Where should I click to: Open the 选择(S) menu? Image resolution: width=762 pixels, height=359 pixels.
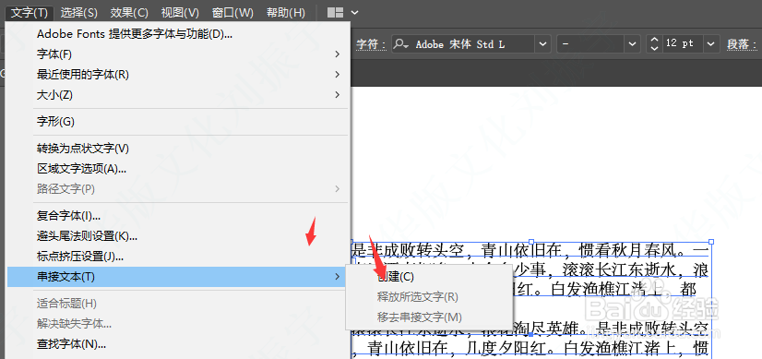79,12
